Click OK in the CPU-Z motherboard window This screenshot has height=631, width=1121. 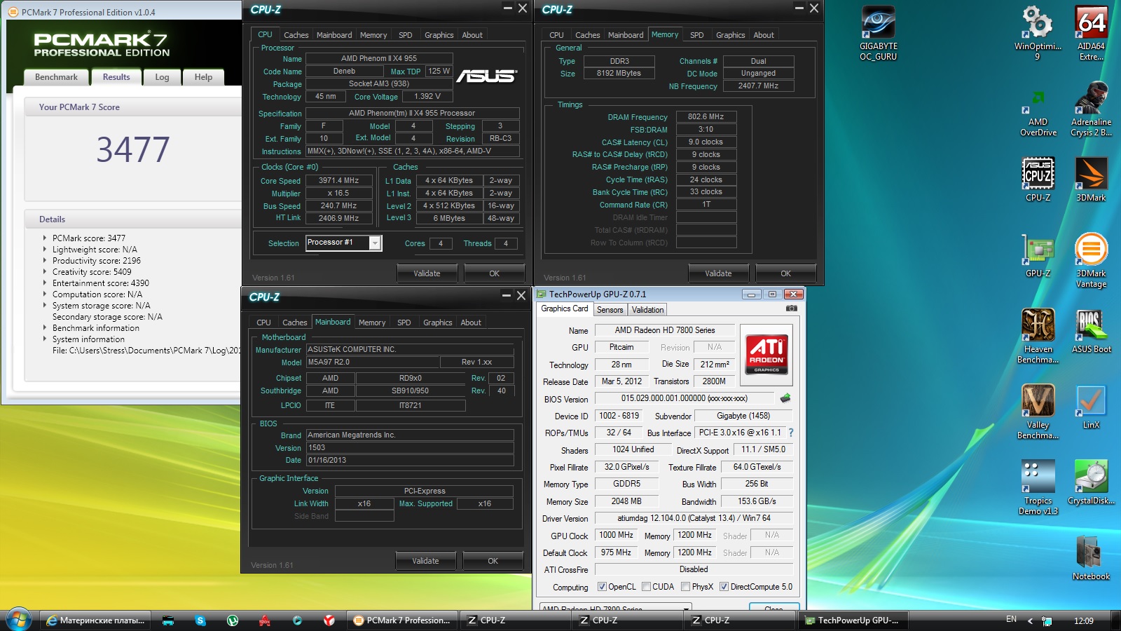click(493, 561)
